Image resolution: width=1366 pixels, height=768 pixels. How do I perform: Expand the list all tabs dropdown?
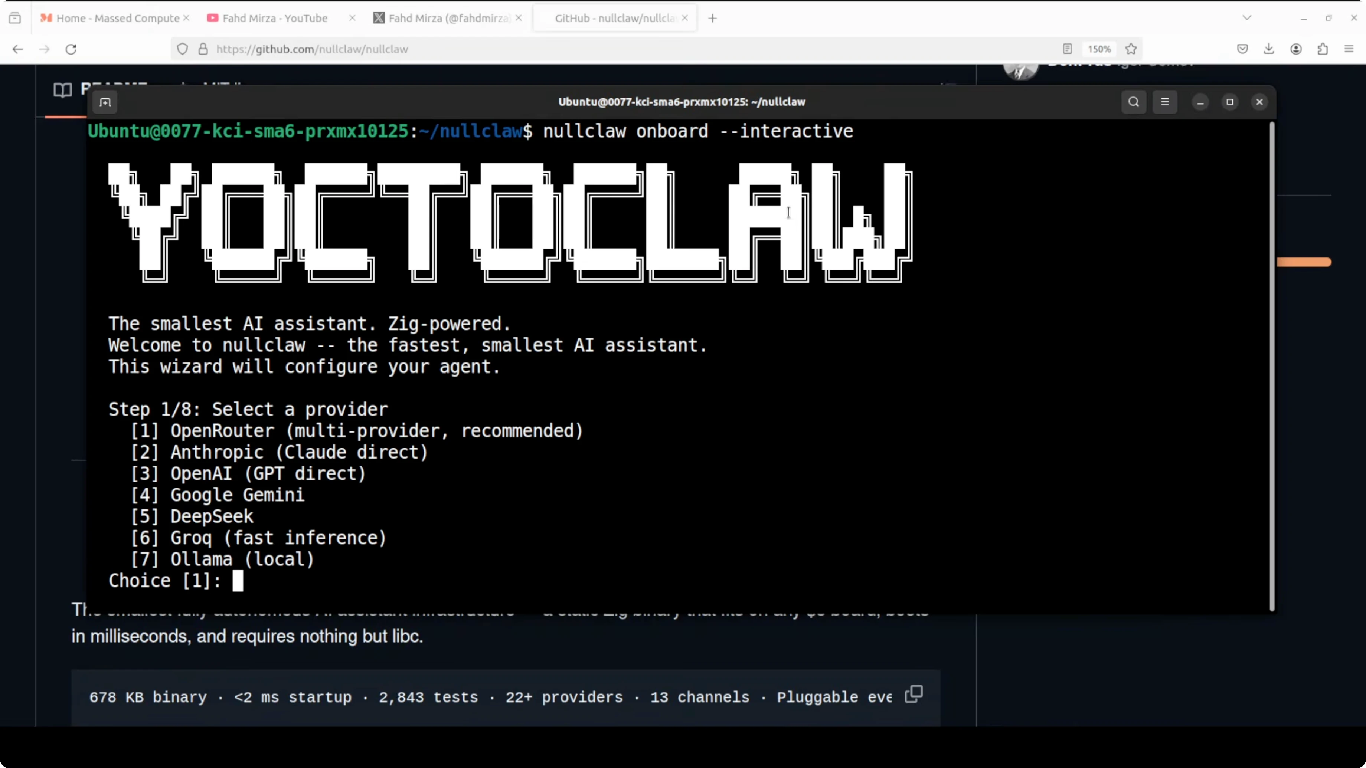point(1247,18)
